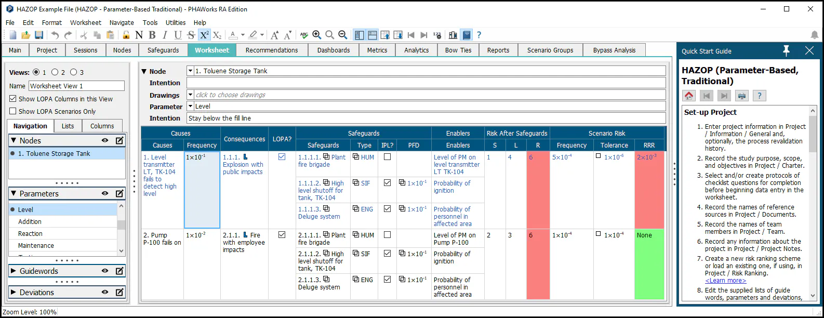Switch to the Bow Ties tab
Screen dimensions: 824x318
pos(458,50)
